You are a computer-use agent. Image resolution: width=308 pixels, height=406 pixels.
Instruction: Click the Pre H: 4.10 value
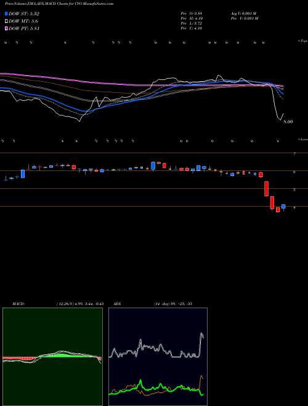(192, 18)
